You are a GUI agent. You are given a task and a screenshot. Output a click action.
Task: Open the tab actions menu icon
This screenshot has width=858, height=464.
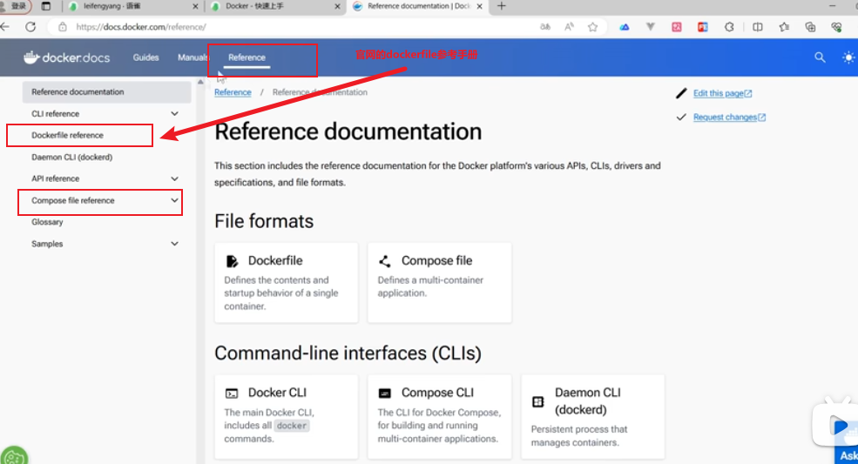(46, 6)
